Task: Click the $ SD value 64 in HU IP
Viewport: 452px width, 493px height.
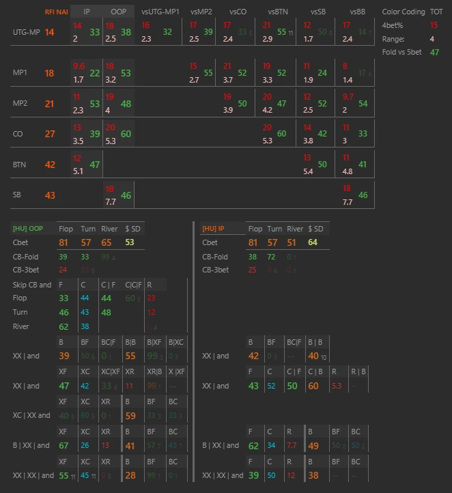Action: [x=313, y=242]
